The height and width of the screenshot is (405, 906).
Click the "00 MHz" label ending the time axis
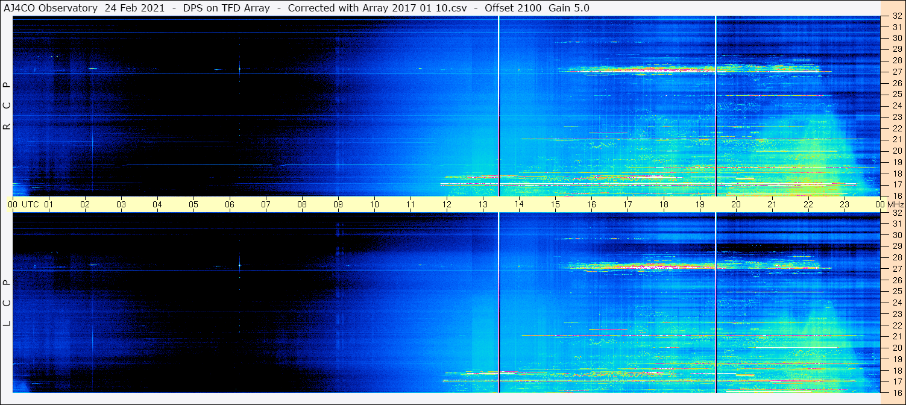890,204
